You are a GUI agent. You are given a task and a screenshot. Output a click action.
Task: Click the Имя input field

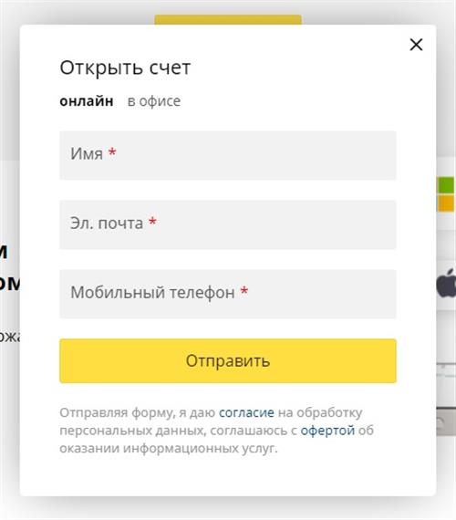click(x=228, y=155)
